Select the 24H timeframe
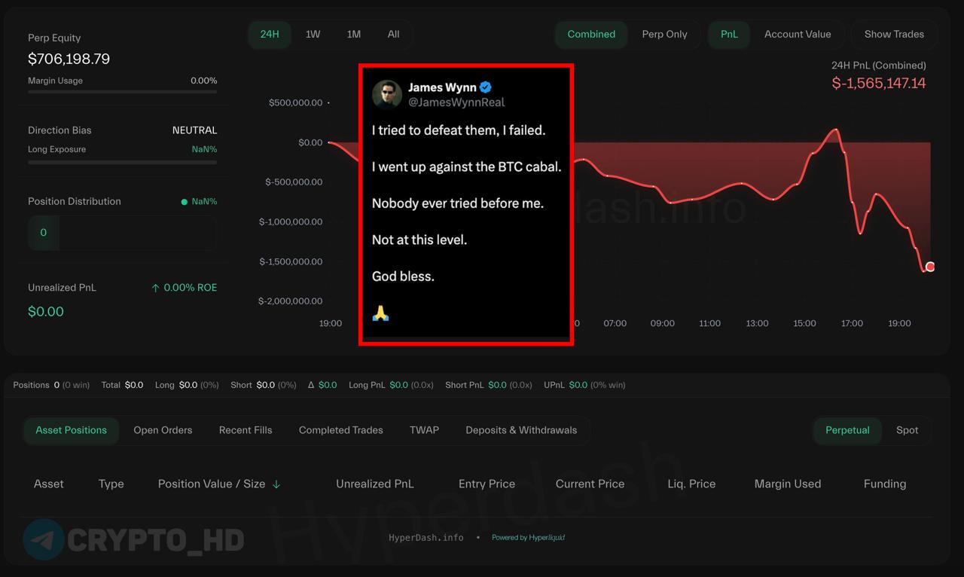The width and height of the screenshot is (964, 577). tap(270, 35)
